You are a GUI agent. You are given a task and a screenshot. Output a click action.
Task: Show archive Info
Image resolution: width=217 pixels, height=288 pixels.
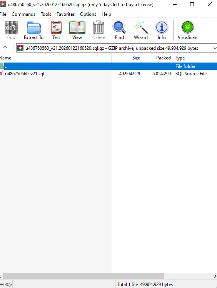pos(162,30)
